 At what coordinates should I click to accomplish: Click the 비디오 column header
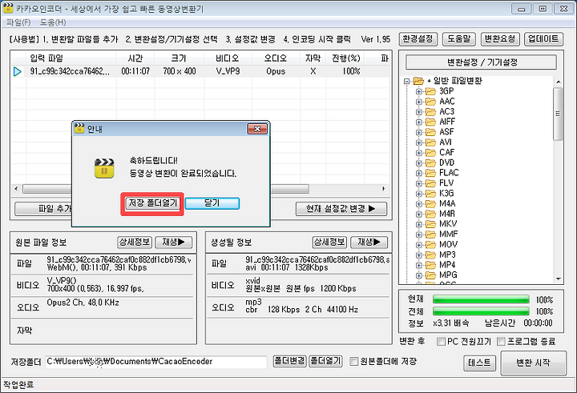pos(228,58)
